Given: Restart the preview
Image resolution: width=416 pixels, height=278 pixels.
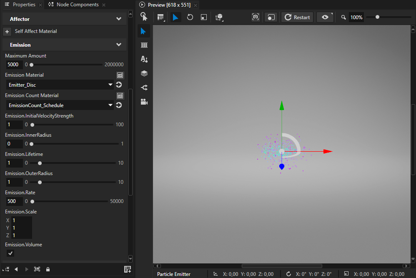Looking at the screenshot, I should click(x=297, y=17).
